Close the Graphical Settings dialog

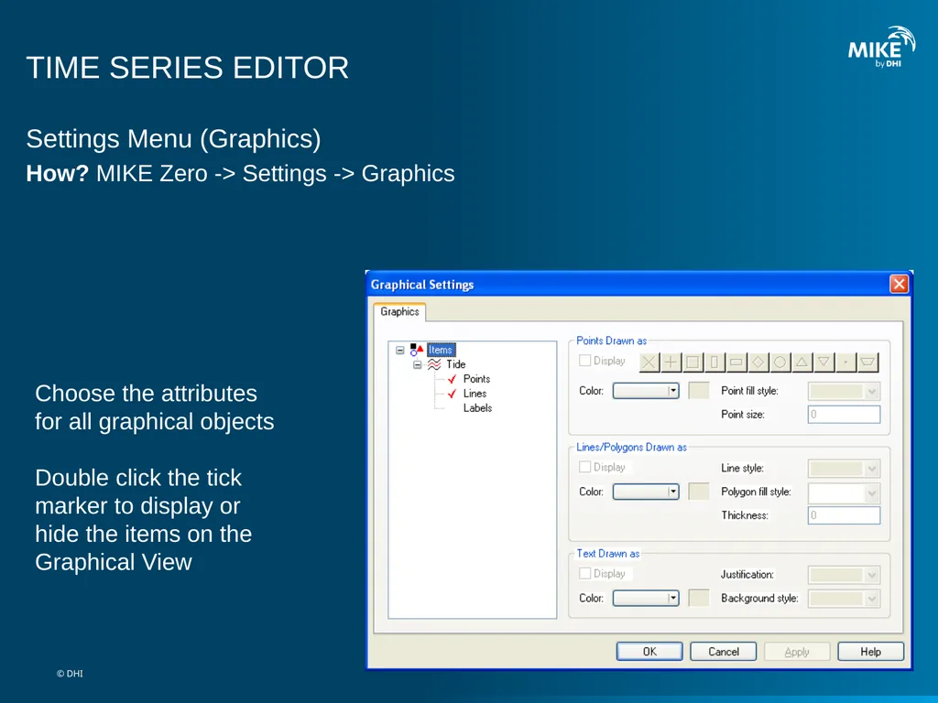(x=899, y=284)
